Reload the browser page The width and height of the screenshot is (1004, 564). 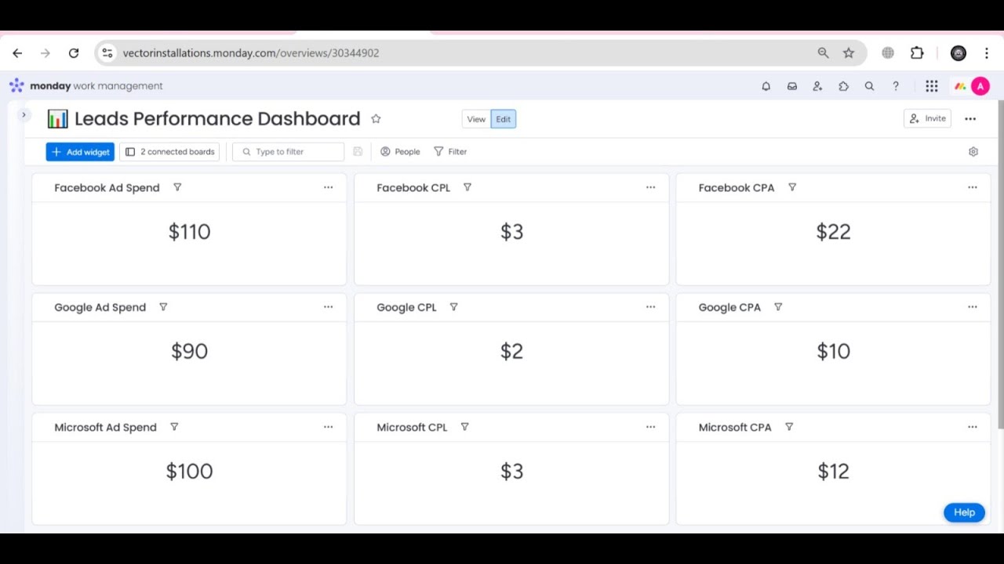[74, 53]
